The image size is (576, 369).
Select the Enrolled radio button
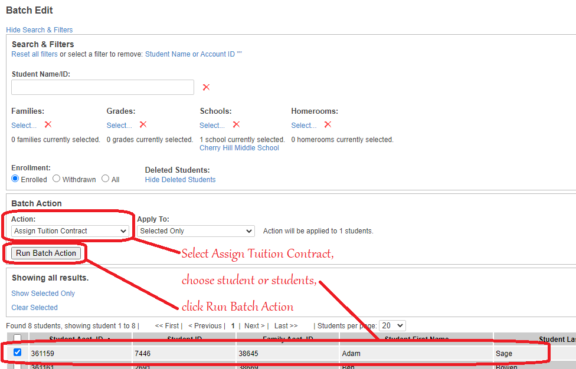(x=15, y=179)
